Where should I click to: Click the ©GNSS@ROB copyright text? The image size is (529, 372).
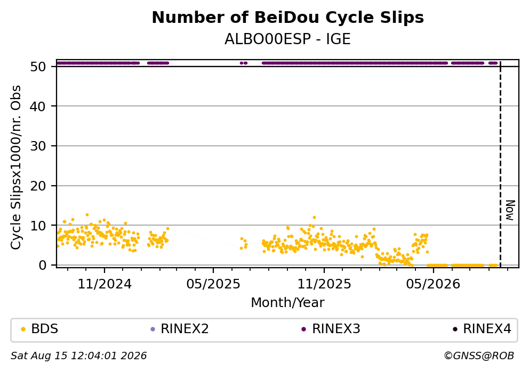(x=479, y=356)
